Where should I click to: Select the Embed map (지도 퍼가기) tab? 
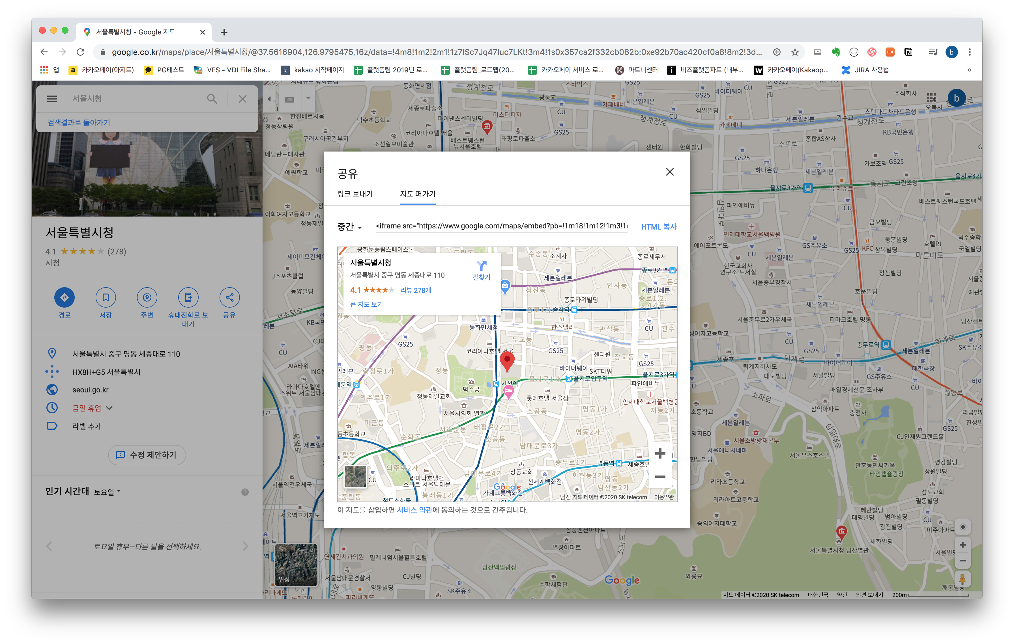[417, 194]
